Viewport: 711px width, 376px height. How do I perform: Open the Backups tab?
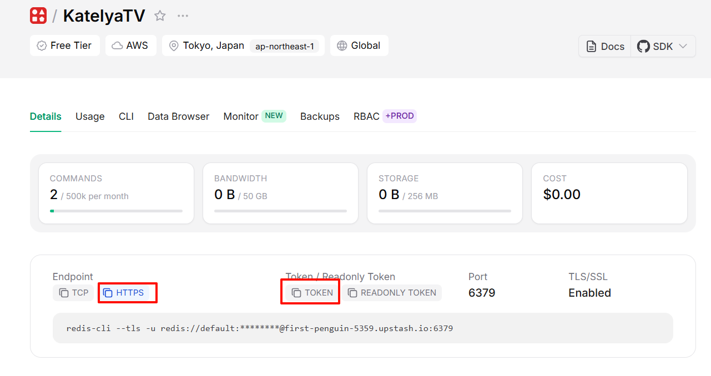320,116
